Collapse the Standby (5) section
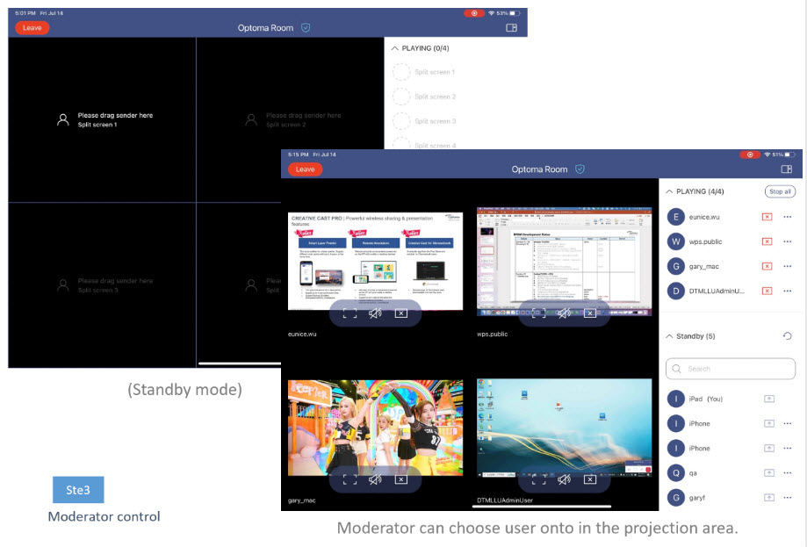The height and width of the screenshot is (547, 807). (669, 336)
